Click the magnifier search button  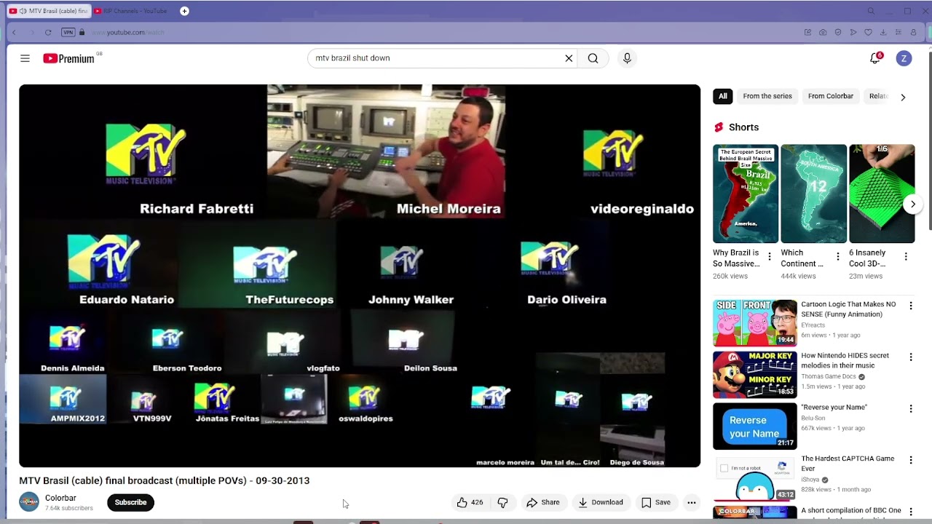point(593,58)
